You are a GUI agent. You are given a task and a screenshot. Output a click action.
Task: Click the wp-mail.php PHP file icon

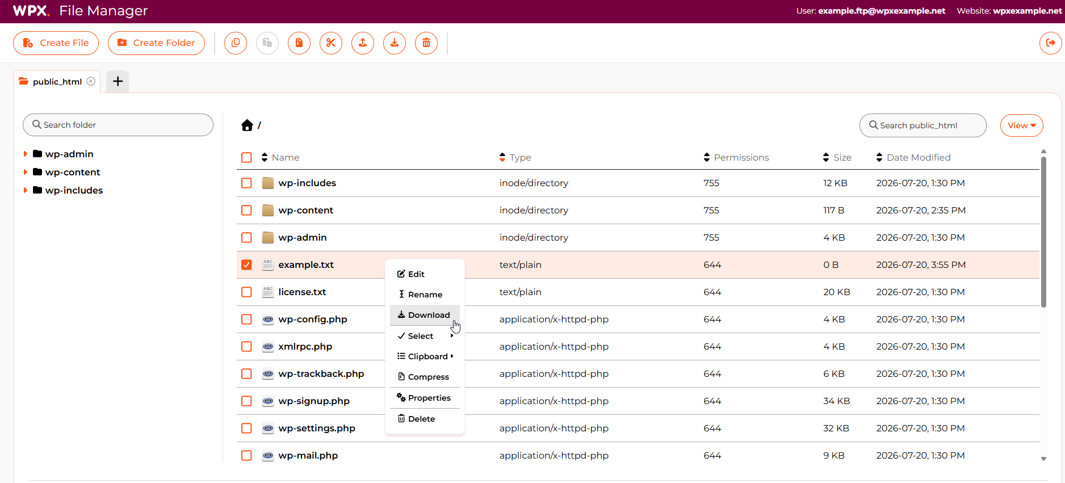click(268, 455)
